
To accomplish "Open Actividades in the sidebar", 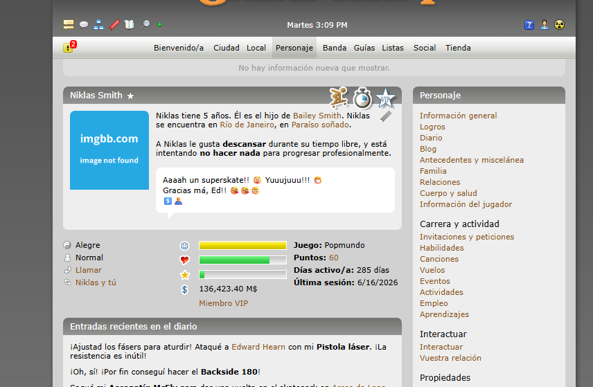I will tap(441, 292).
